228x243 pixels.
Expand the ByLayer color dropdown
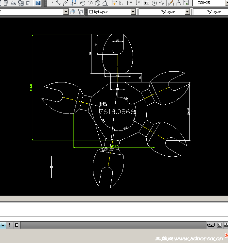click(133, 12)
